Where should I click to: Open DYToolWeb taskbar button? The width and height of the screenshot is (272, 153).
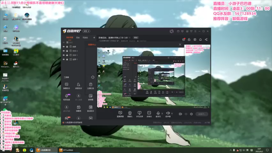point(68,150)
